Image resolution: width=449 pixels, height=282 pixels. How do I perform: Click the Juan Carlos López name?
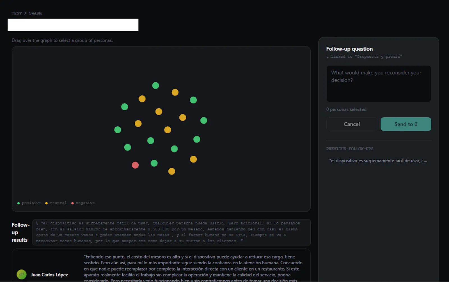(49, 275)
